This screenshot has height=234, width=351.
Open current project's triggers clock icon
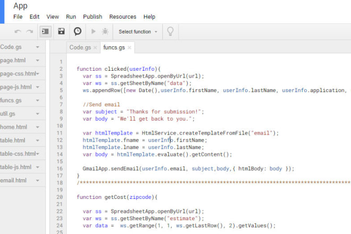[78, 31]
